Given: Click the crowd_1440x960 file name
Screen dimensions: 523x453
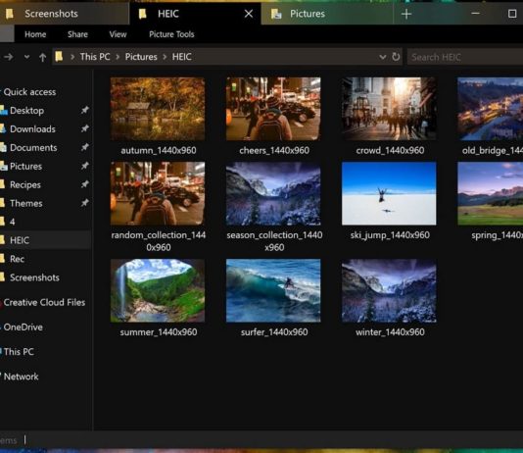Looking at the screenshot, I should point(390,151).
